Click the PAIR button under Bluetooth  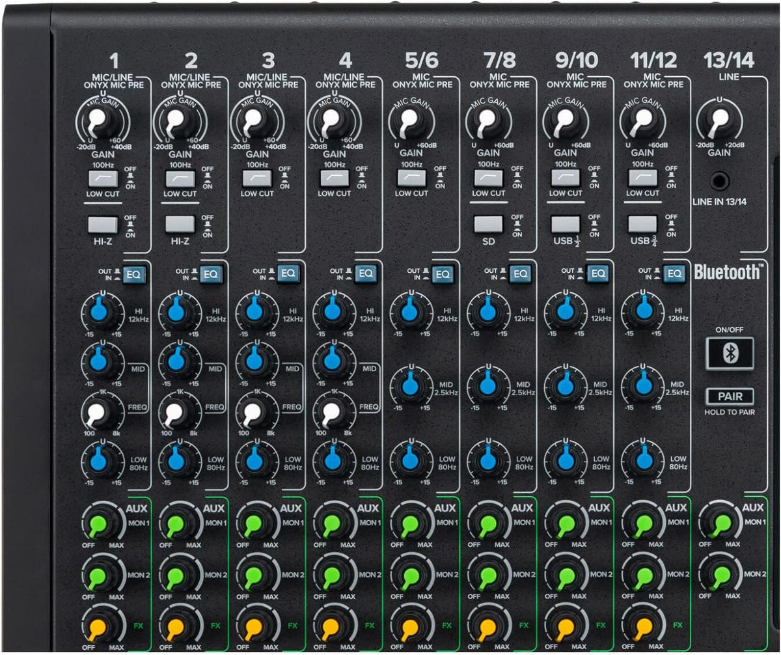[730, 396]
